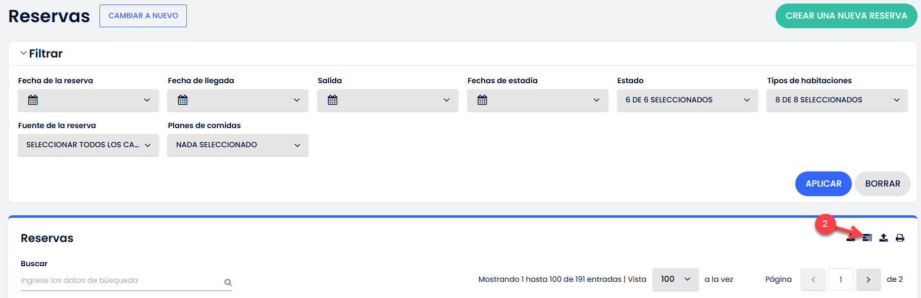This screenshot has height=298, width=921.
Task: Go to the next page arrow
Action: coord(868,279)
